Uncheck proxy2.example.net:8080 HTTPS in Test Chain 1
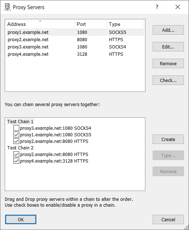This screenshot has width=189, height=230. pyautogui.click(x=16, y=141)
